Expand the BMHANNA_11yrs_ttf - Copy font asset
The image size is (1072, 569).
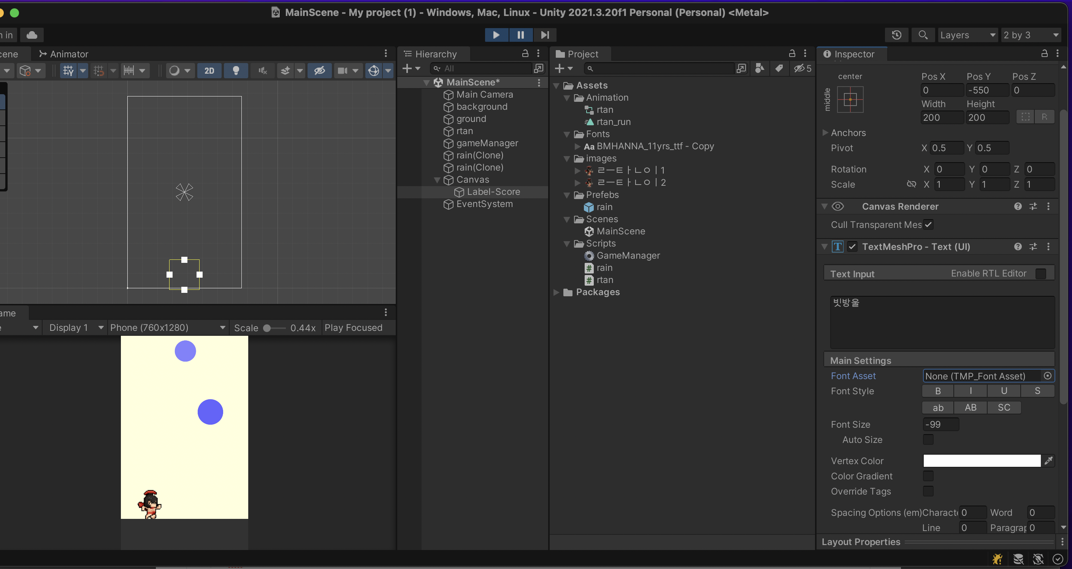577,146
